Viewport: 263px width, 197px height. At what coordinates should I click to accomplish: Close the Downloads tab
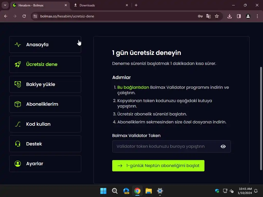pyautogui.click(x=127, y=5)
